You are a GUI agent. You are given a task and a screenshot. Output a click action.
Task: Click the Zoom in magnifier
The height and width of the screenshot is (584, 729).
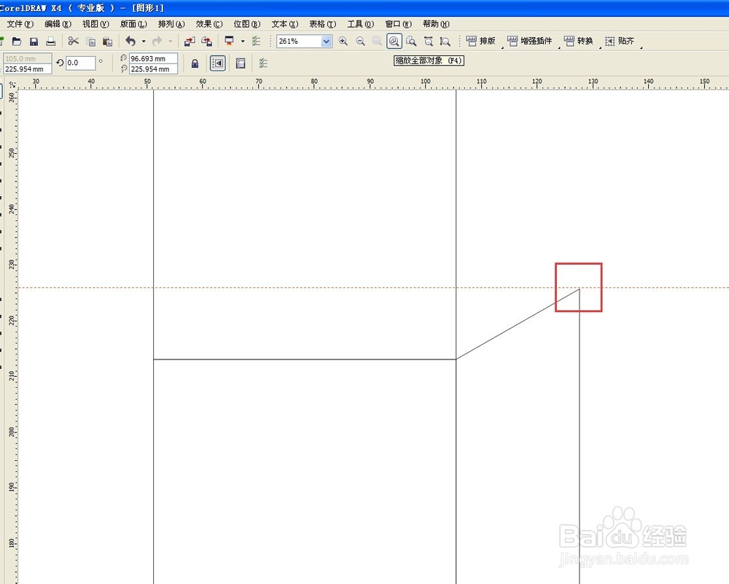pyautogui.click(x=343, y=42)
